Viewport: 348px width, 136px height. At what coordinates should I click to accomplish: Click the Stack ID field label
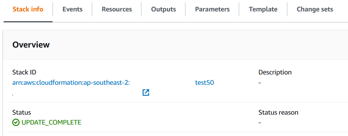point(24,72)
